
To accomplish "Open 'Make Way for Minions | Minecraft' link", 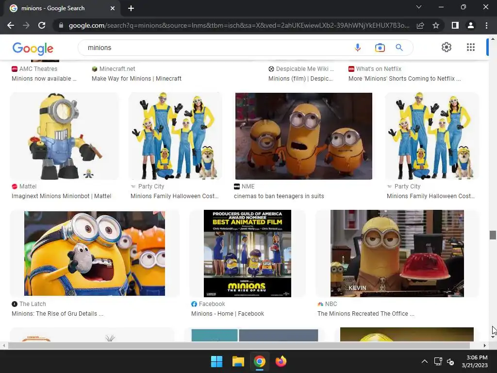I will [x=136, y=78].
